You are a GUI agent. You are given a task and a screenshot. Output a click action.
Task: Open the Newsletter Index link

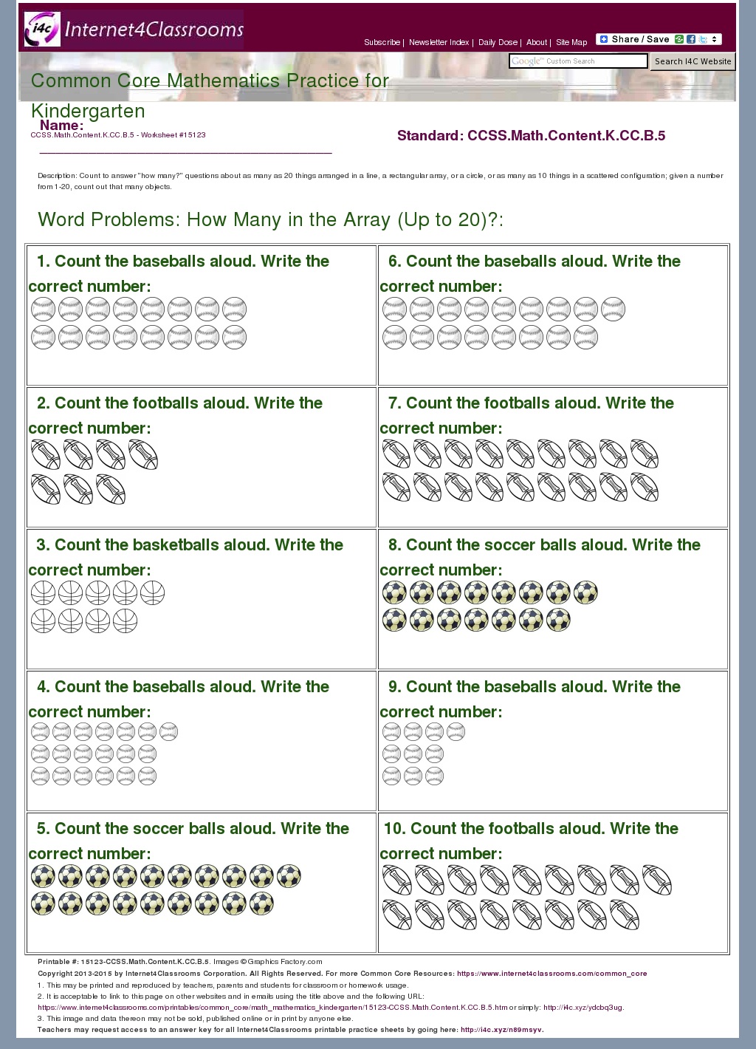click(439, 43)
